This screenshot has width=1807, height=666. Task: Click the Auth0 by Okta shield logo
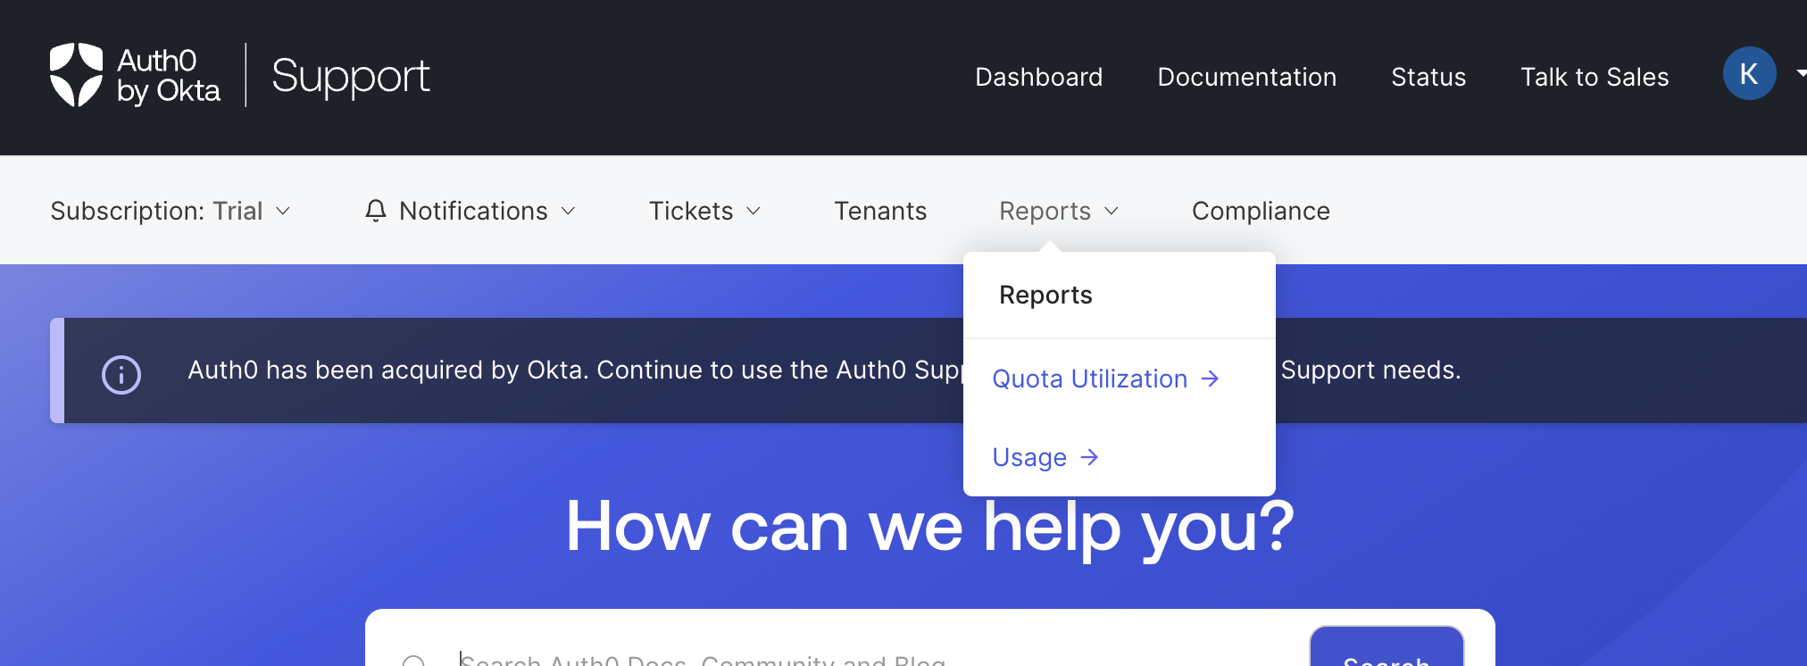[76, 75]
